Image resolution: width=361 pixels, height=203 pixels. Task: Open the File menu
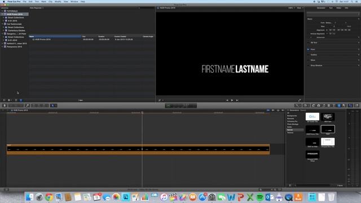pos(24,2)
